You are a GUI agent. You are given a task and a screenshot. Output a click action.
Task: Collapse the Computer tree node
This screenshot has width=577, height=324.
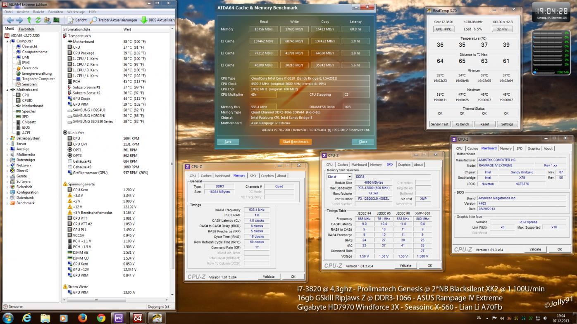pos(7,41)
